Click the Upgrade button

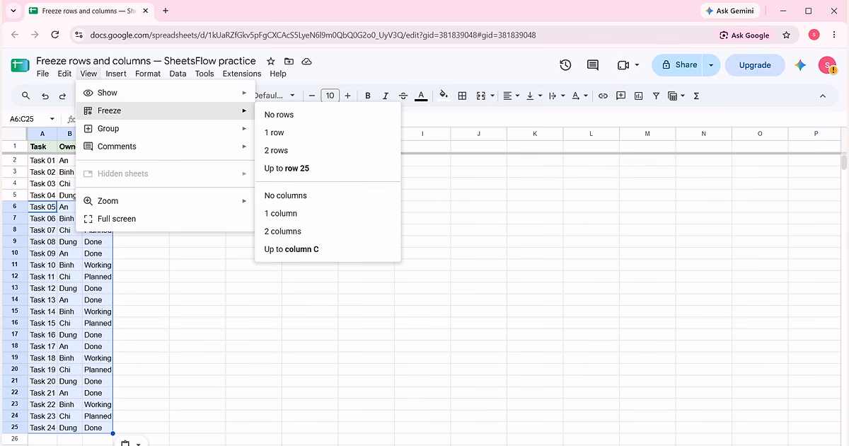[755, 65]
